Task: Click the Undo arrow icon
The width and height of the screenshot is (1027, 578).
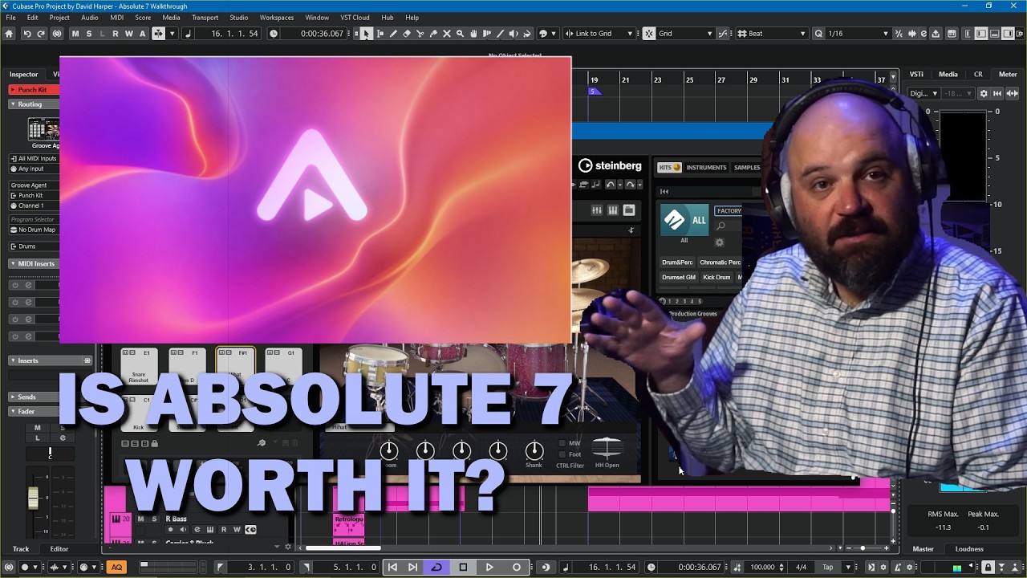Action: [27, 34]
